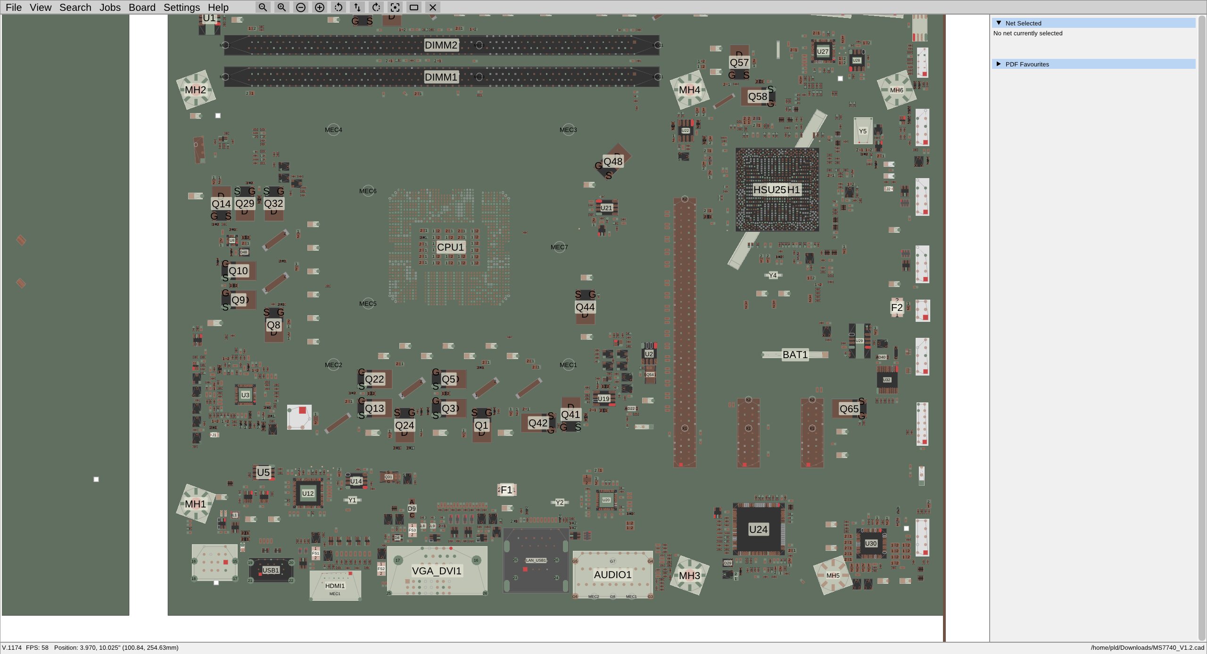Open the Jobs menu
The image size is (1207, 654).
110,7
